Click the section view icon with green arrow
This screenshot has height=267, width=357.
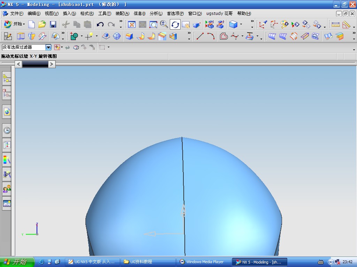[x=210, y=24]
